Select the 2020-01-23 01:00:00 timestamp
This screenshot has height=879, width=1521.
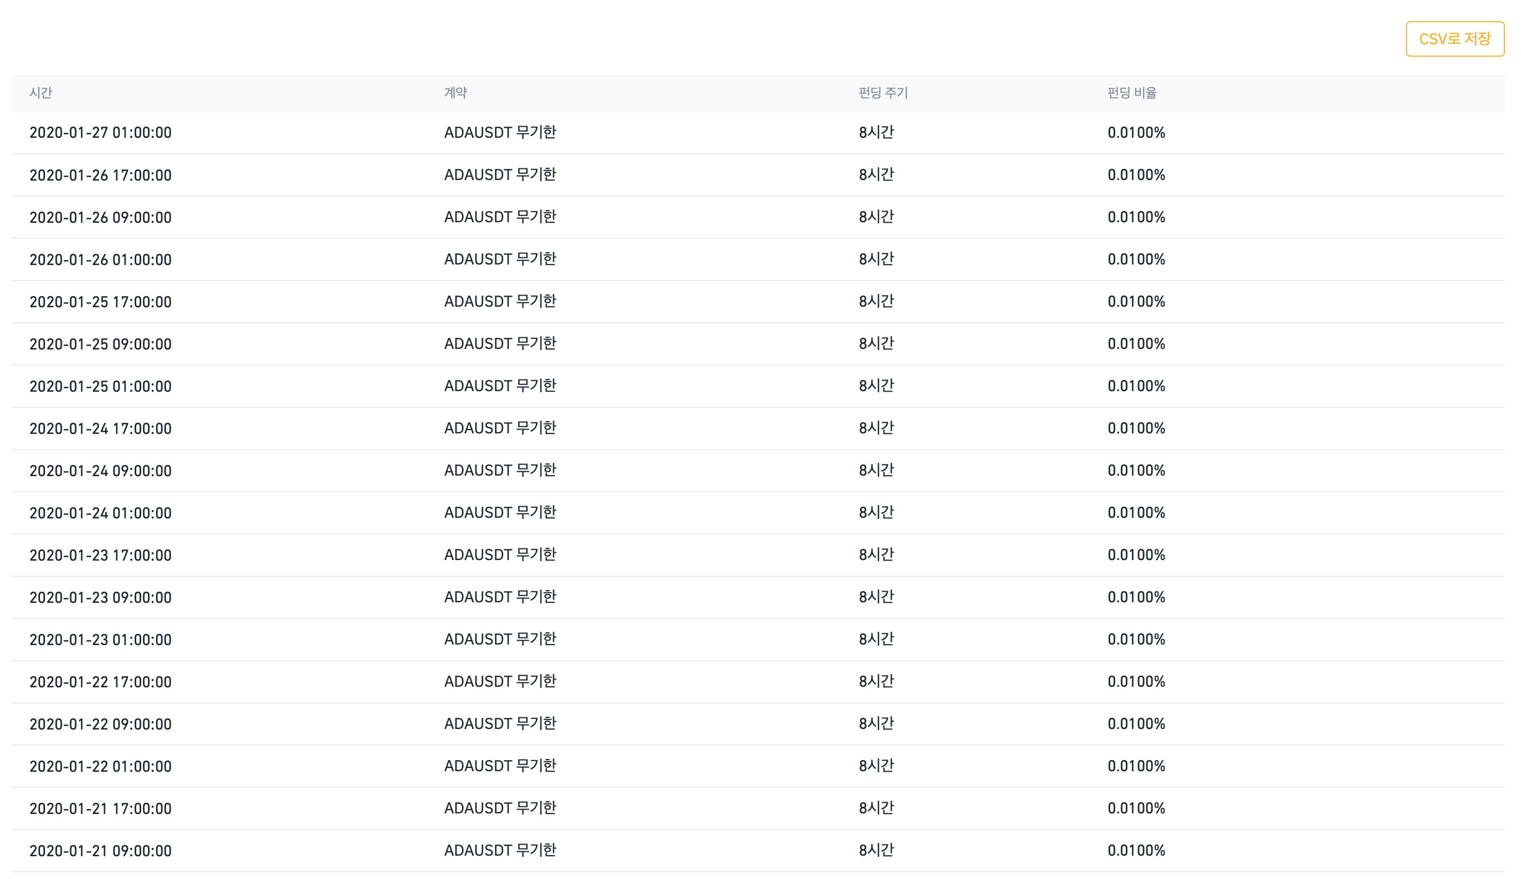(100, 640)
